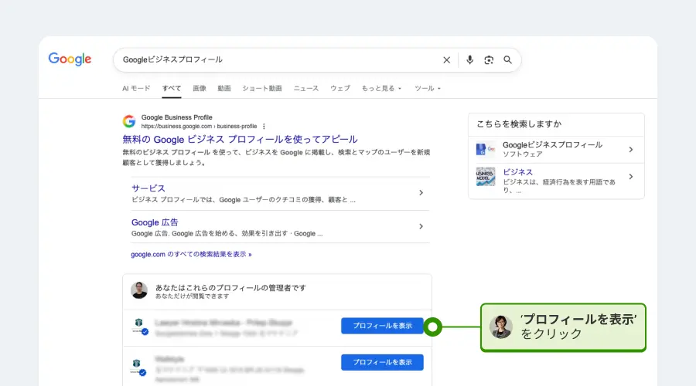Viewport: 696px width, 386px height.
Task: Clear the search query with X icon
Action: pos(446,59)
